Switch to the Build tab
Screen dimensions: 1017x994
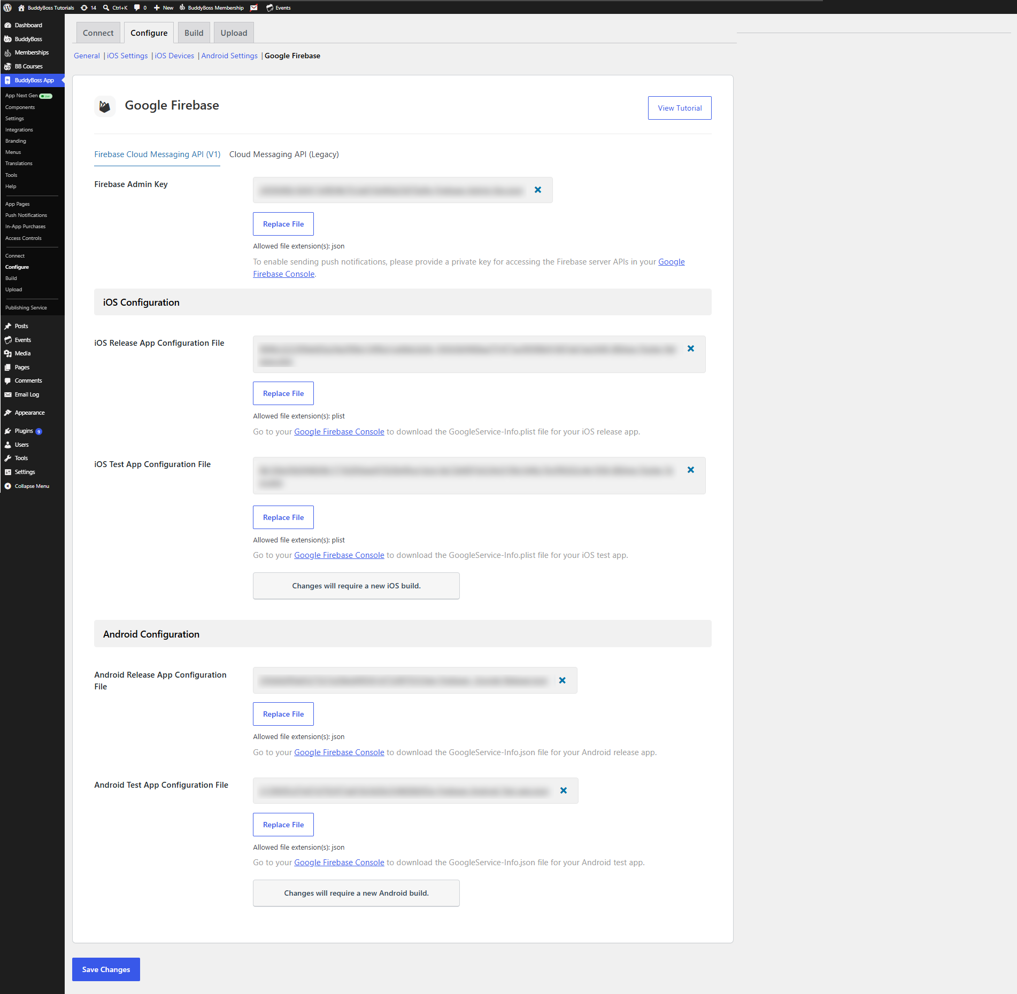[194, 33]
